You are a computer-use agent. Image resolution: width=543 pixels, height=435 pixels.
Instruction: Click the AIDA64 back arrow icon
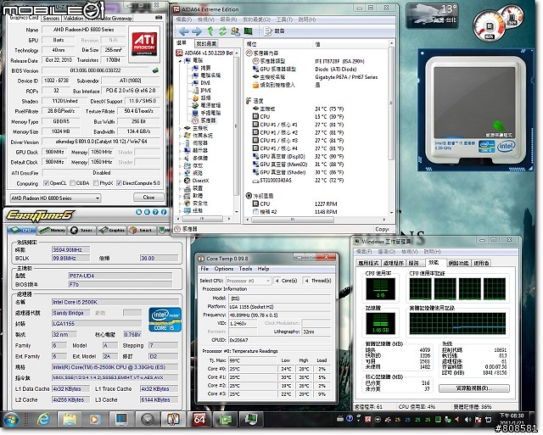click(184, 31)
